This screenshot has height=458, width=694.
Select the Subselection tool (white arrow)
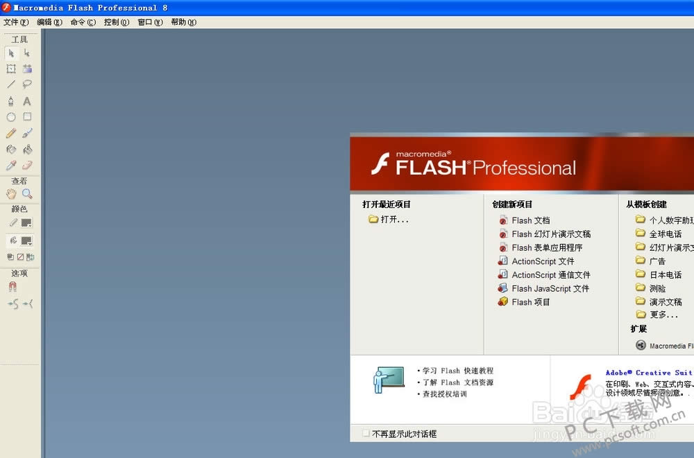tap(27, 53)
